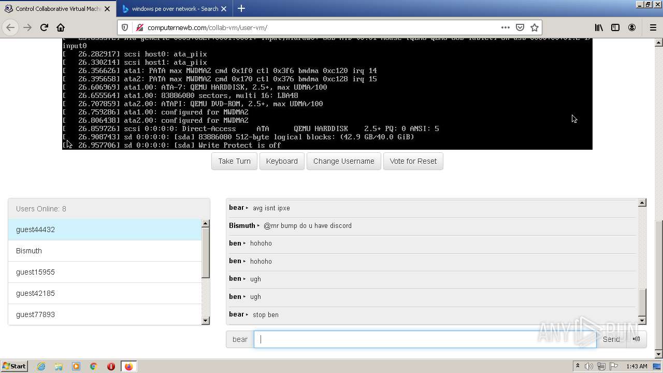The image size is (663, 373).
Task: Reload the current page
Action: (x=44, y=27)
